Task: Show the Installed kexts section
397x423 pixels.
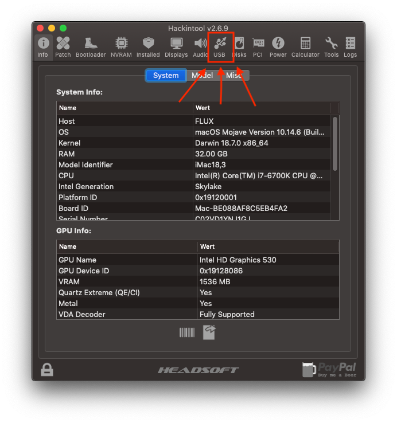Action: pyautogui.click(x=148, y=47)
